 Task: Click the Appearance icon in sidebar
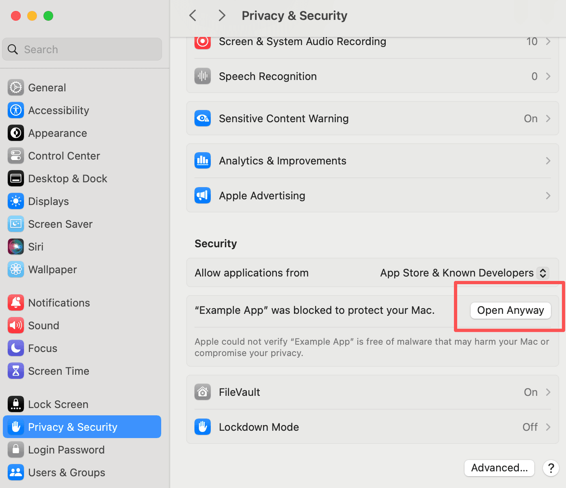(x=16, y=133)
